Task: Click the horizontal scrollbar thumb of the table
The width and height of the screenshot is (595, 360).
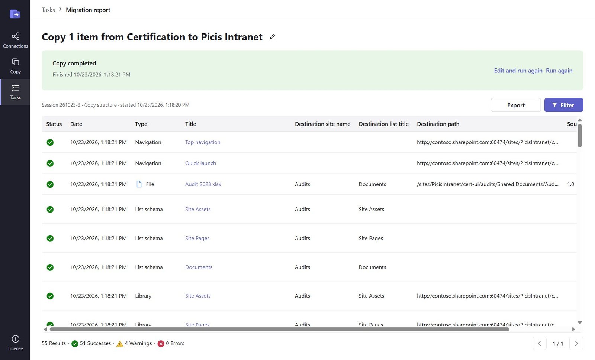Action: click(279, 329)
